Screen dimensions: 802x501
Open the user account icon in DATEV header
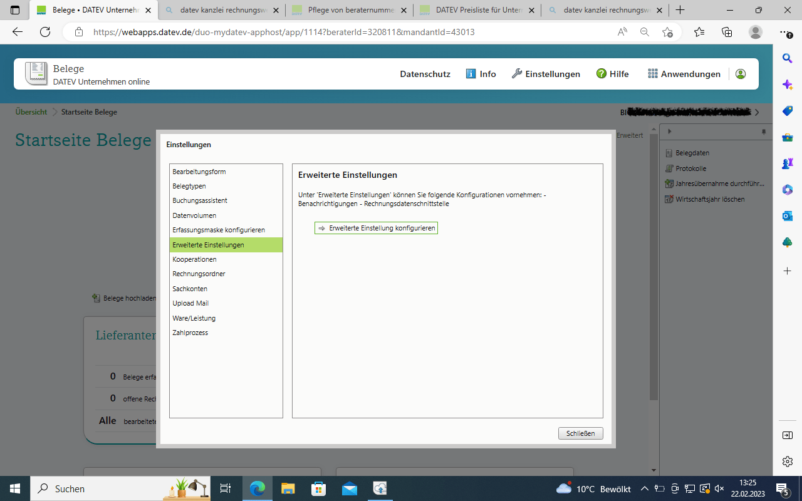coord(741,74)
